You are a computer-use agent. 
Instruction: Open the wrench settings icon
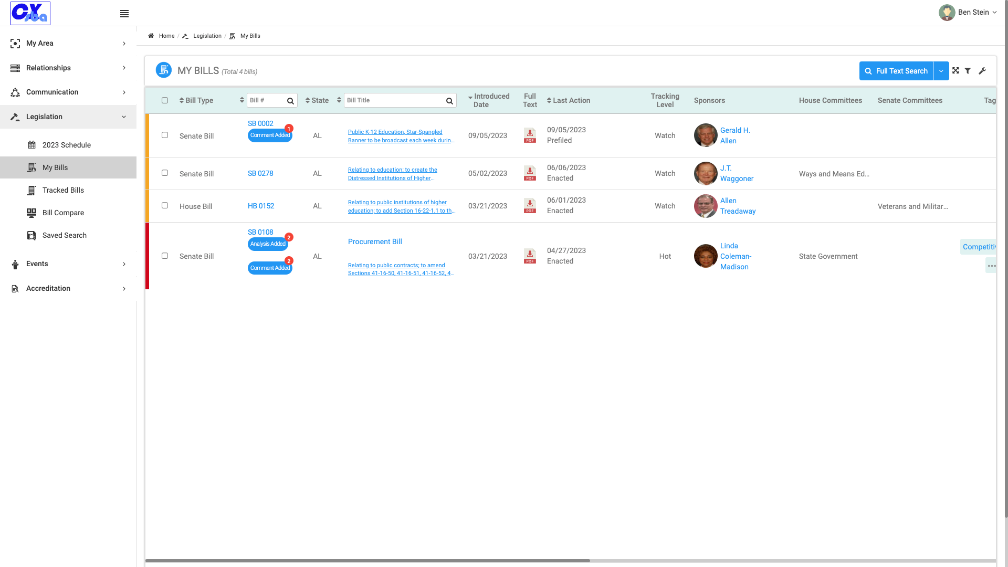tap(982, 71)
